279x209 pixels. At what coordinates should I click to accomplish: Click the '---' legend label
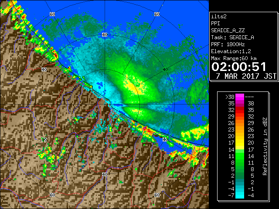coord(249,97)
